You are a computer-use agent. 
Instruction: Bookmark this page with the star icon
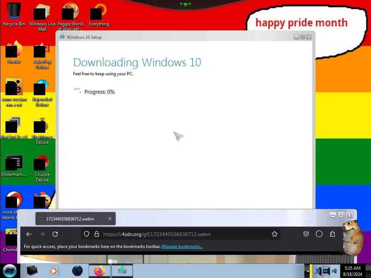[x=275, y=234]
